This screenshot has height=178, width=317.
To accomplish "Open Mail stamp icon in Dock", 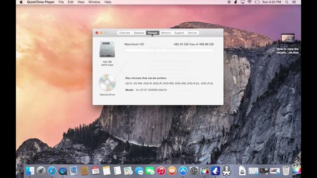I will tap(74, 171).
